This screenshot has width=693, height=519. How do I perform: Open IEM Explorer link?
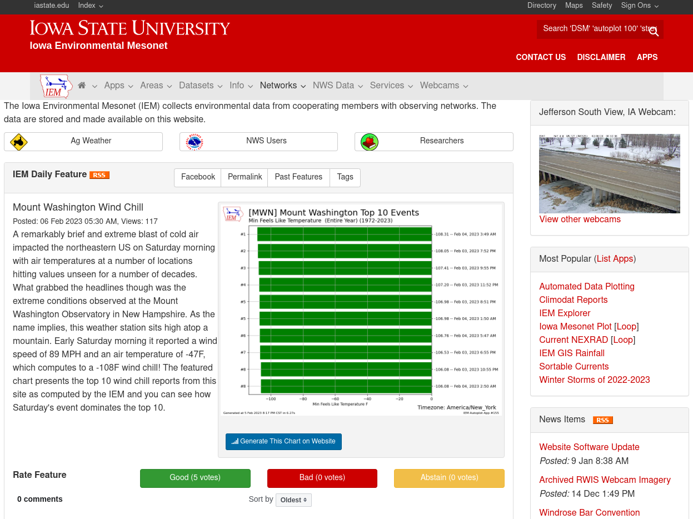(565, 313)
